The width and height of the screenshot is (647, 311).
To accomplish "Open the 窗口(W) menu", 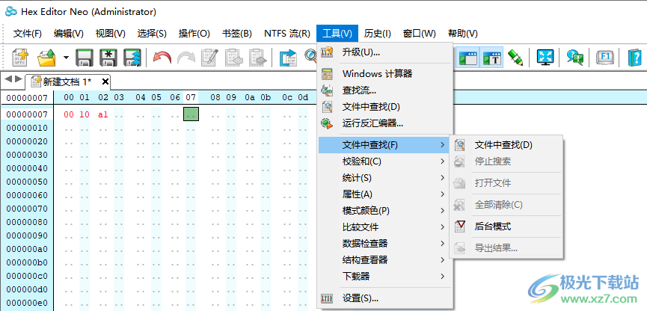I will pyautogui.click(x=419, y=34).
